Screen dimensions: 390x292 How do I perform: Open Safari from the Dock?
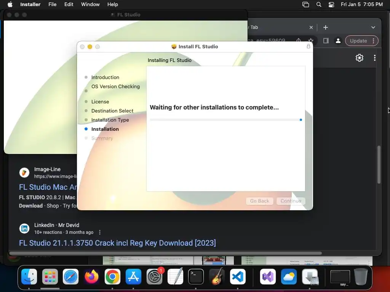point(70,276)
